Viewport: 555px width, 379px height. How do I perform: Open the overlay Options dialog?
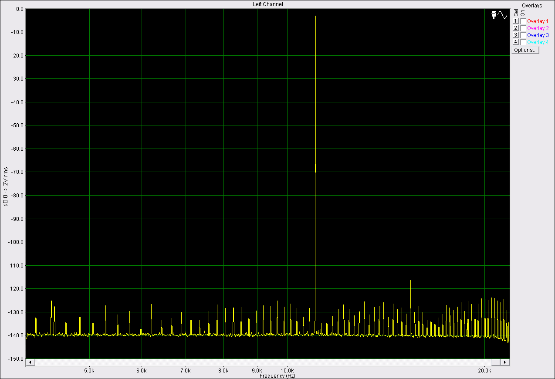pyautogui.click(x=525, y=50)
